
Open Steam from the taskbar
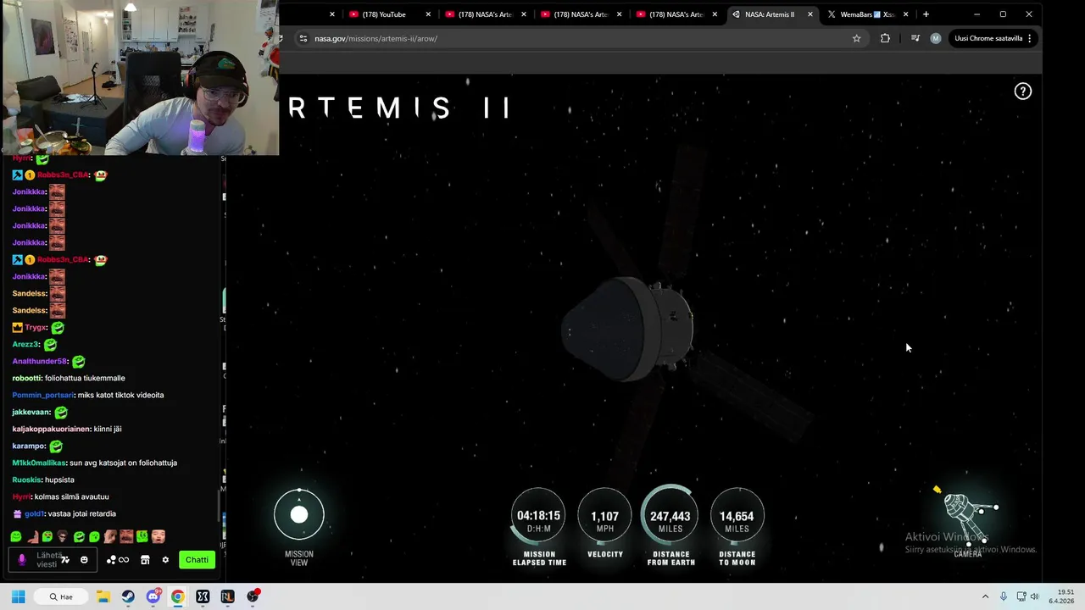point(128,596)
